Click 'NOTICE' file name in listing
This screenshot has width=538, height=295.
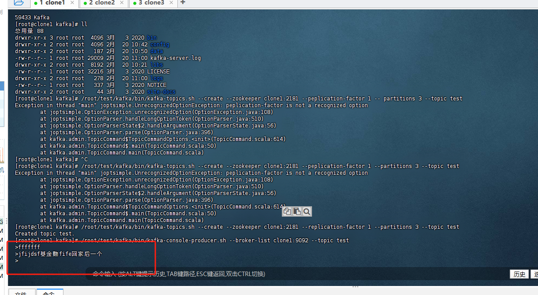(x=157, y=85)
